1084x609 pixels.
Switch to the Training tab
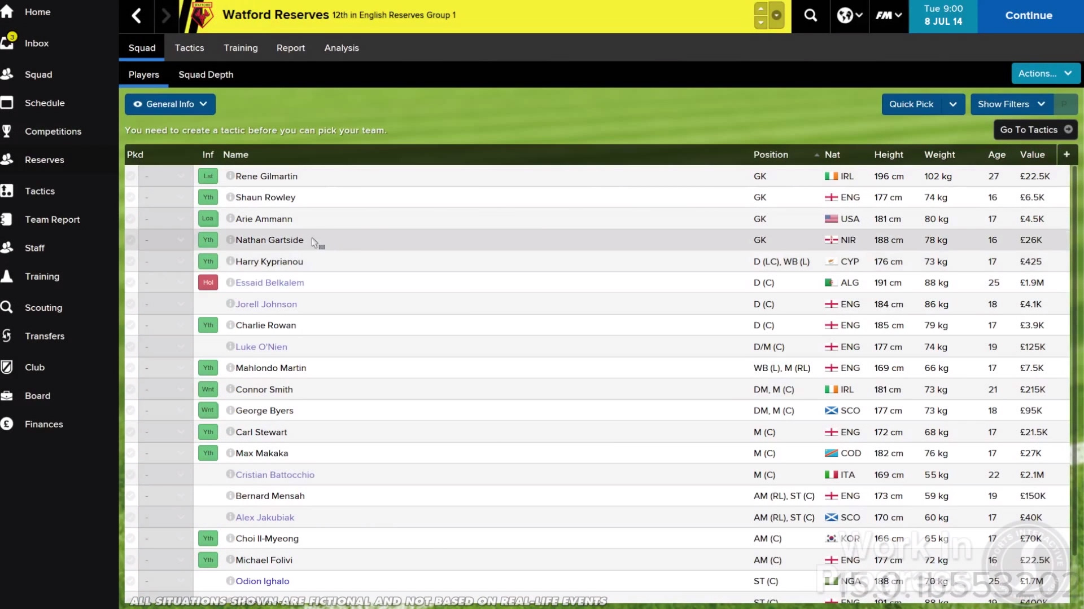241,48
